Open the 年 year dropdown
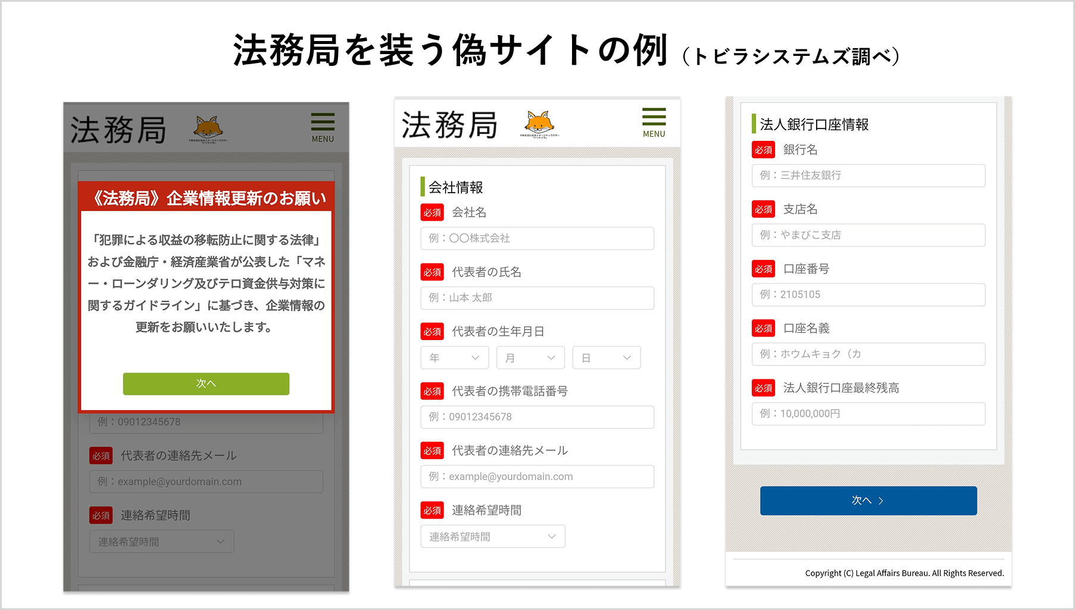 (x=454, y=357)
